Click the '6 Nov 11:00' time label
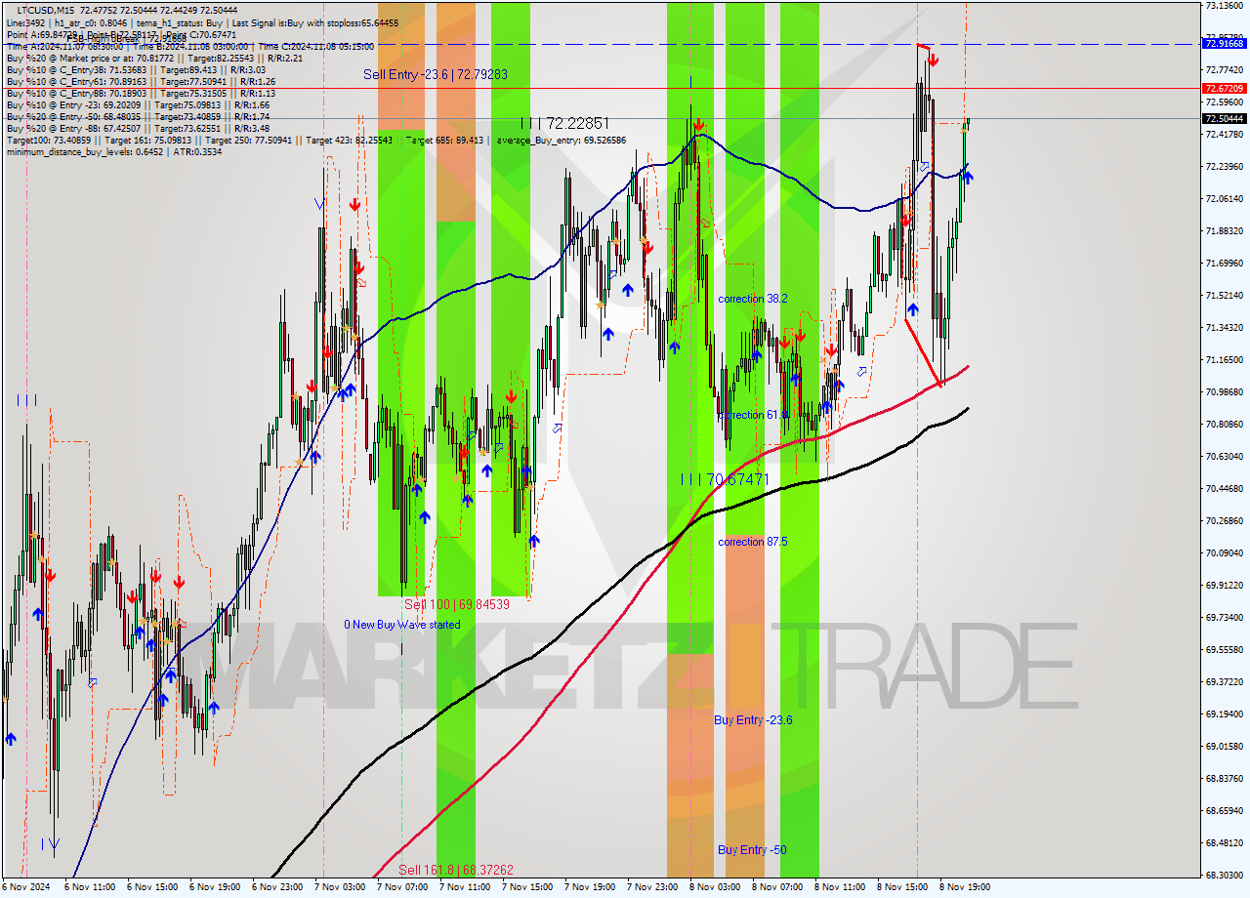The image size is (1250, 898). click(90, 887)
